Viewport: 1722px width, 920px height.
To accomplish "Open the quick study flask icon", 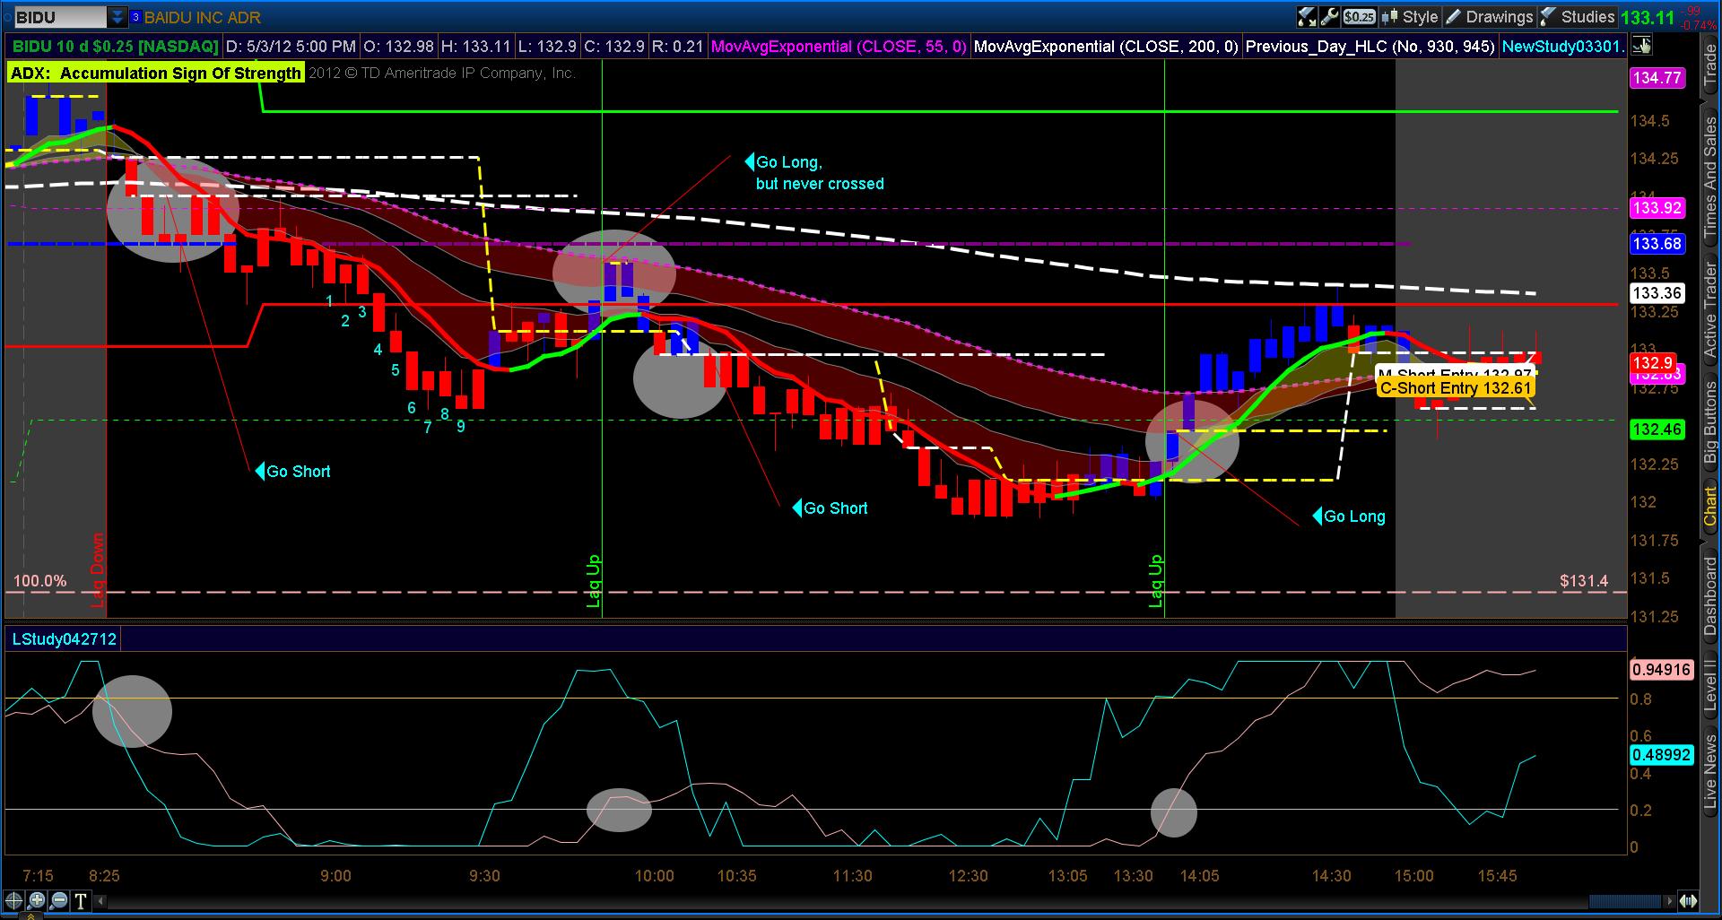I will [1307, 16].
